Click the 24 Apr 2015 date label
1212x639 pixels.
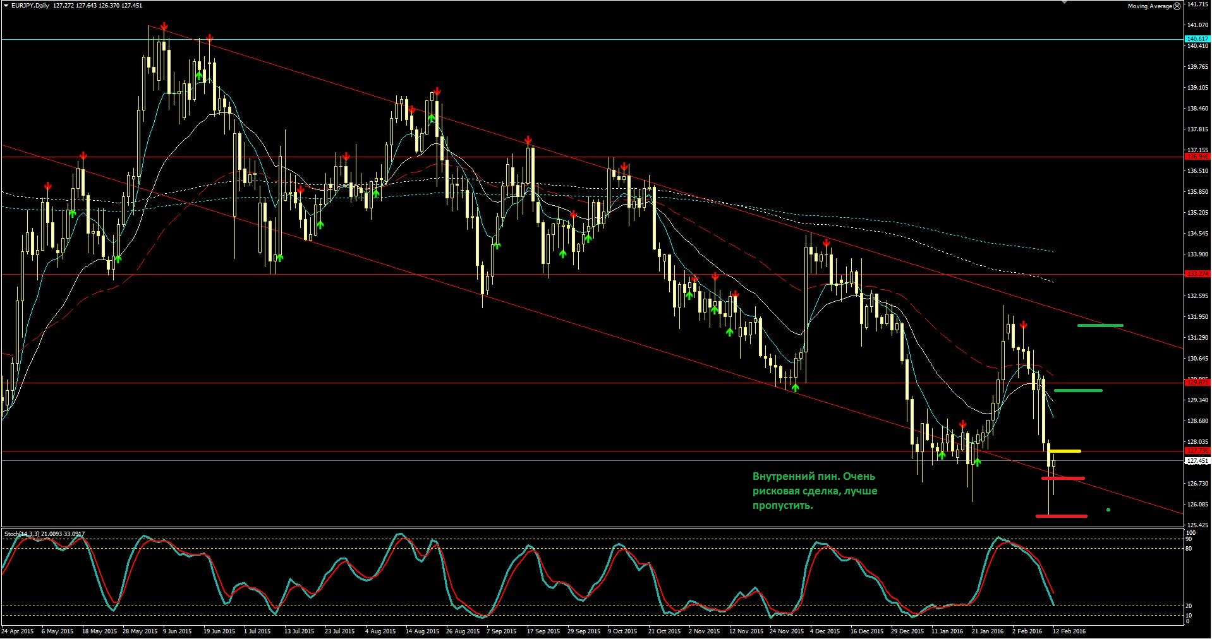point(18,631)
